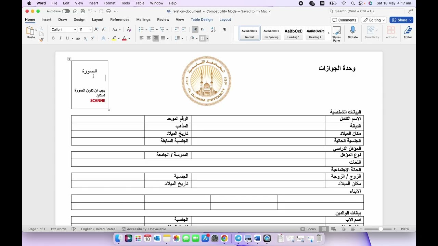
Task: Select the Format Painter brush
Action: tap(41, 40)
